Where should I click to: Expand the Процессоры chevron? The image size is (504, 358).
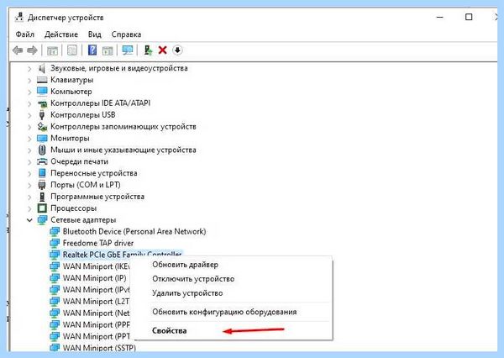(29, 208)
